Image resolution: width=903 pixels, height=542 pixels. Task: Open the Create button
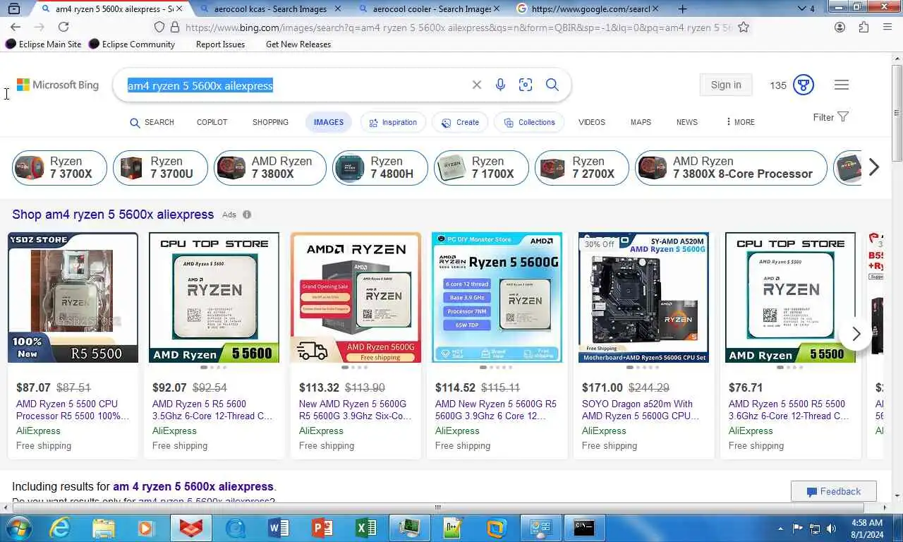460,122
